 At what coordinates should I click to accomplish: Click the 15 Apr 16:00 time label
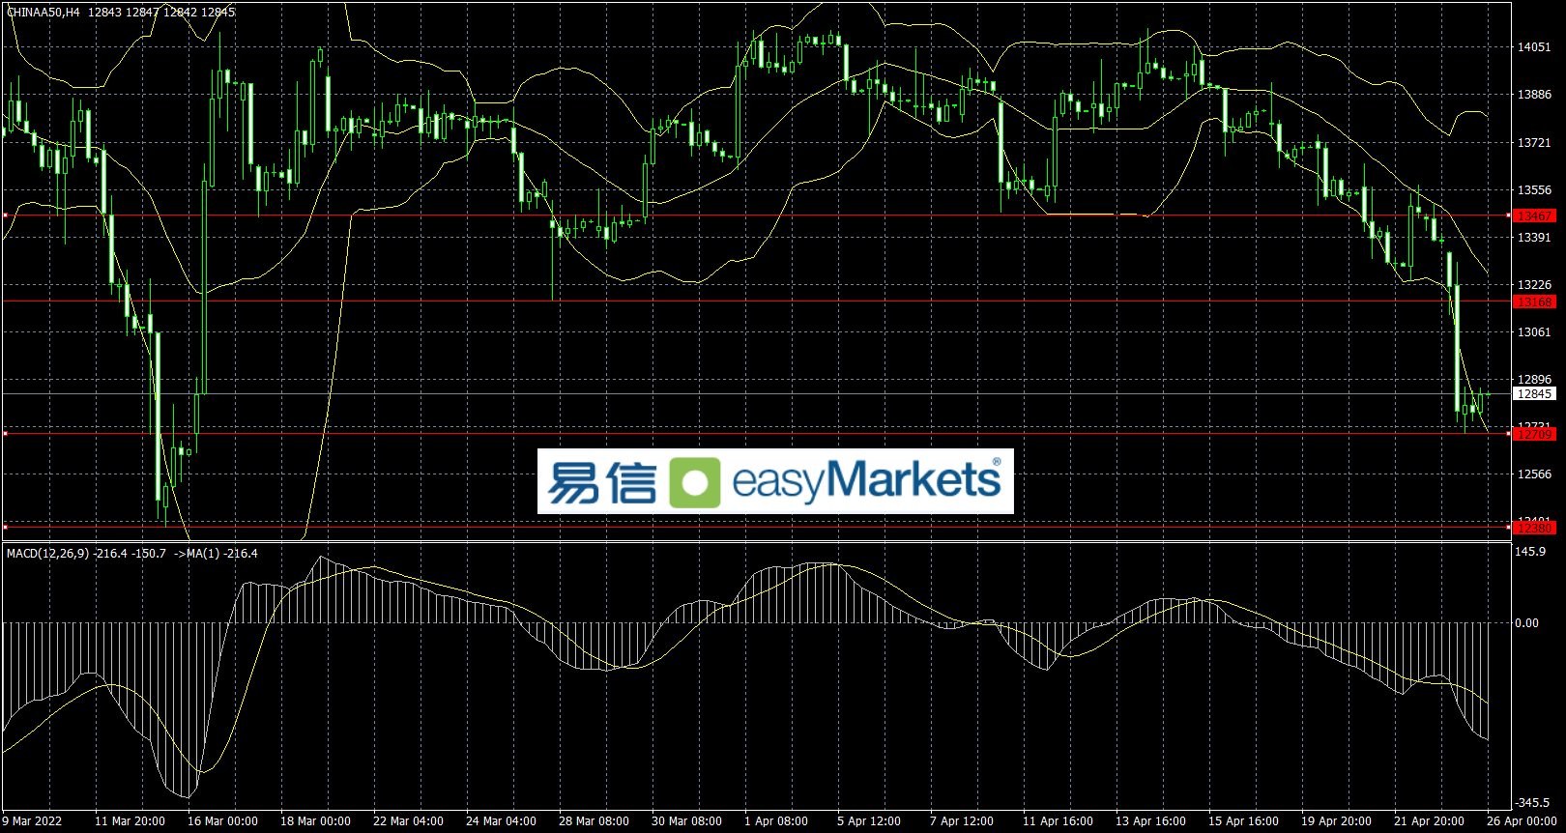1243,821
